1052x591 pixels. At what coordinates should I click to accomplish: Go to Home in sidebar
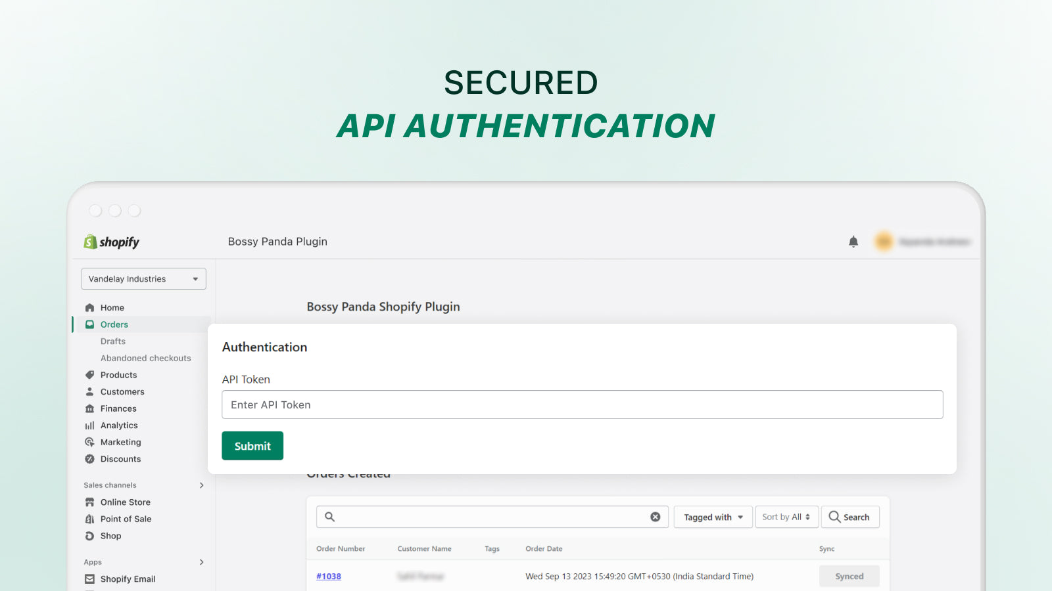pyautogui.click(x=112, y=308)
